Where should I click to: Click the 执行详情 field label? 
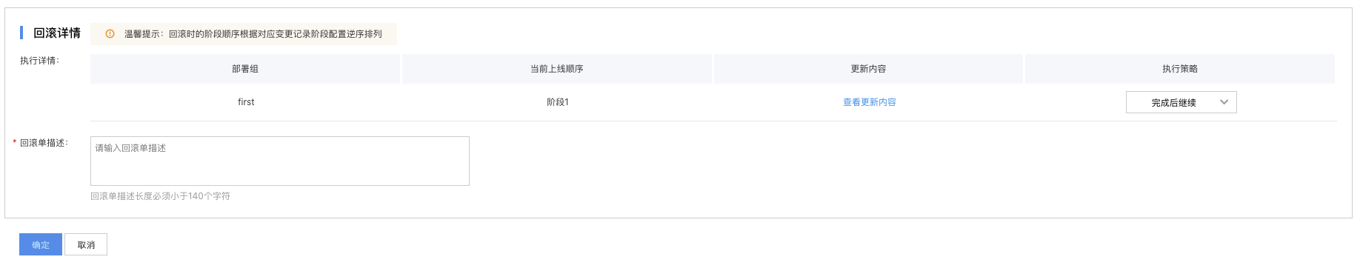(39, 61)
